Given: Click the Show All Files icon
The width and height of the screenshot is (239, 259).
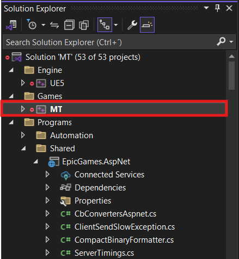Looking at the screenshot, I should [84, 25].
